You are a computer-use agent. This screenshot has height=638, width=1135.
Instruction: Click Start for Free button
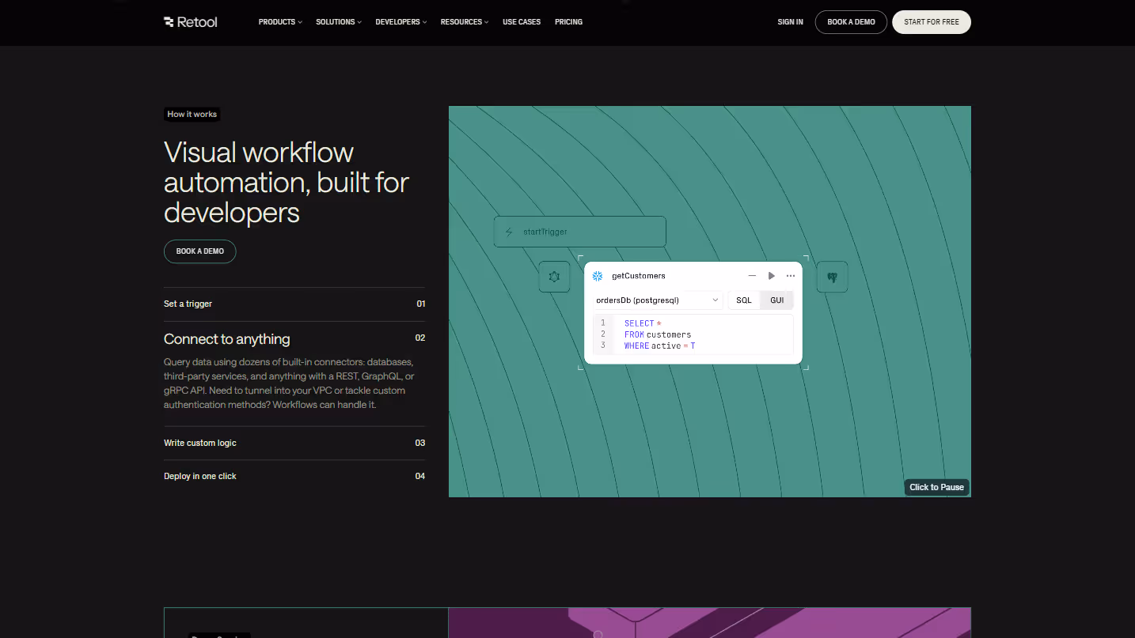pos(932,22)
